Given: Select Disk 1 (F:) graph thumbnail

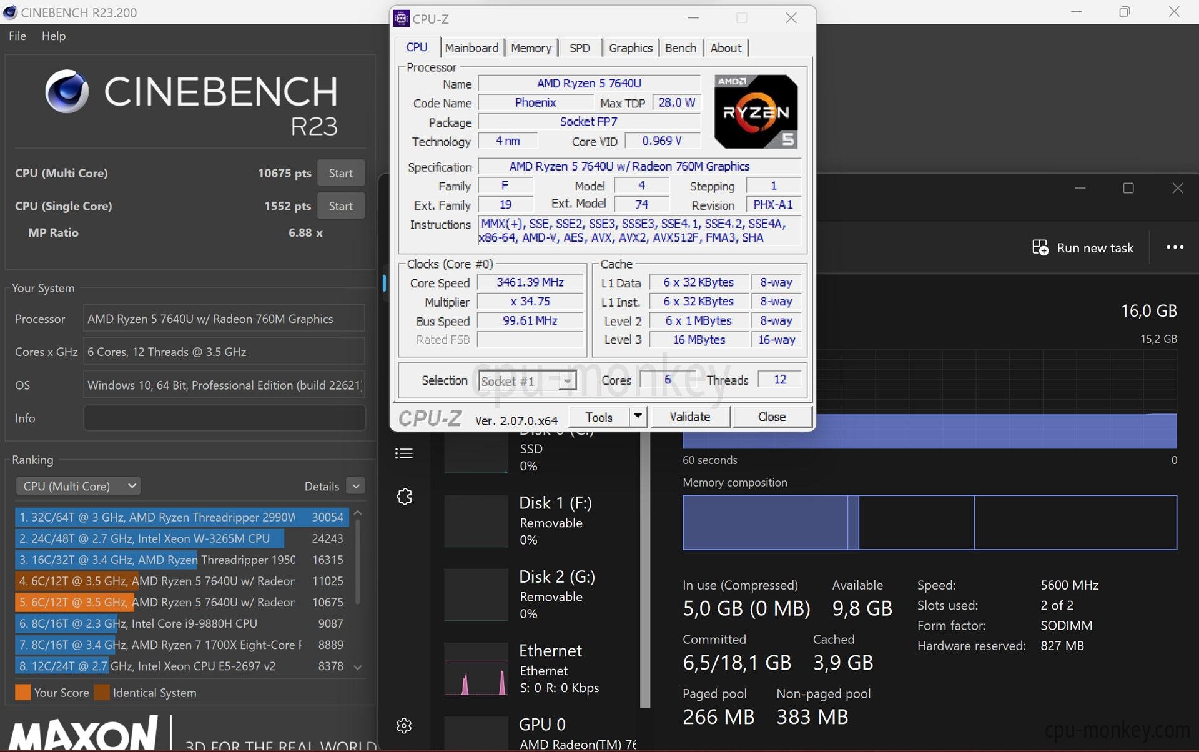Looking at the screenshot, I should point(476,521).
